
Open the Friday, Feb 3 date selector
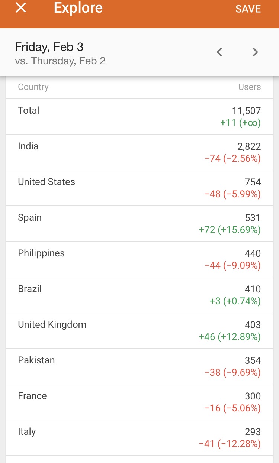[x=49, y=47]
